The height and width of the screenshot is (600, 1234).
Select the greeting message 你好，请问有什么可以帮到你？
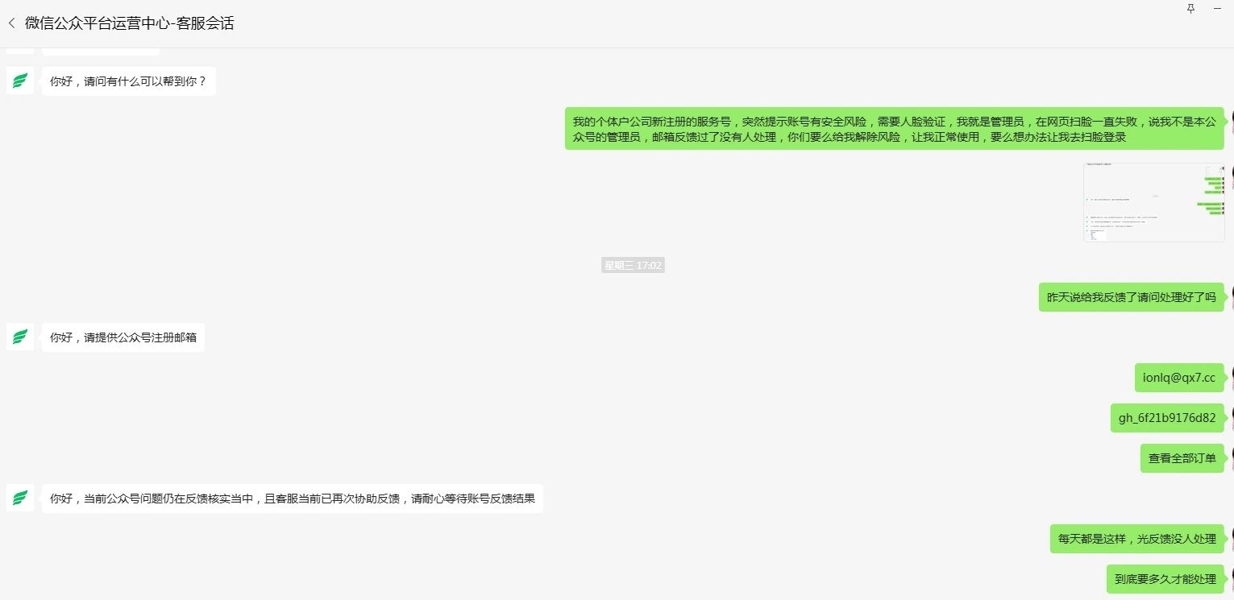[129, 81]
